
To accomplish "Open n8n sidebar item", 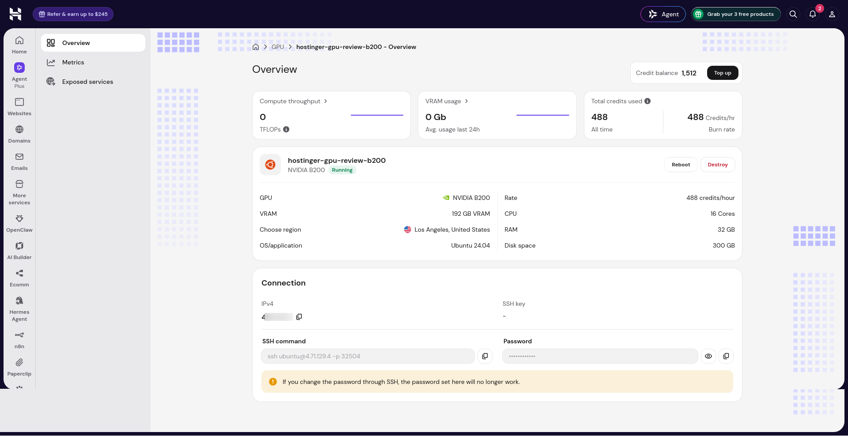I will 19,340.
